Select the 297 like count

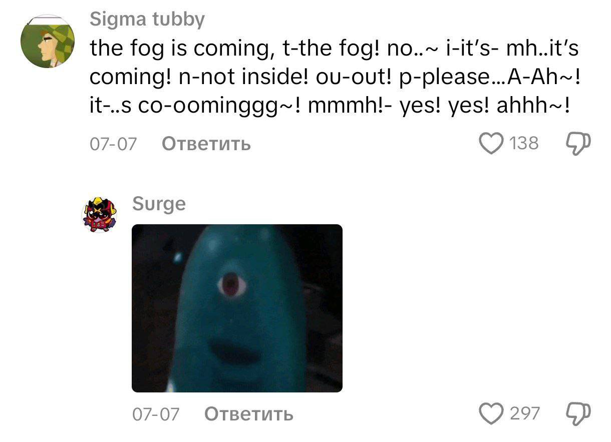click(x=525, y=413)
